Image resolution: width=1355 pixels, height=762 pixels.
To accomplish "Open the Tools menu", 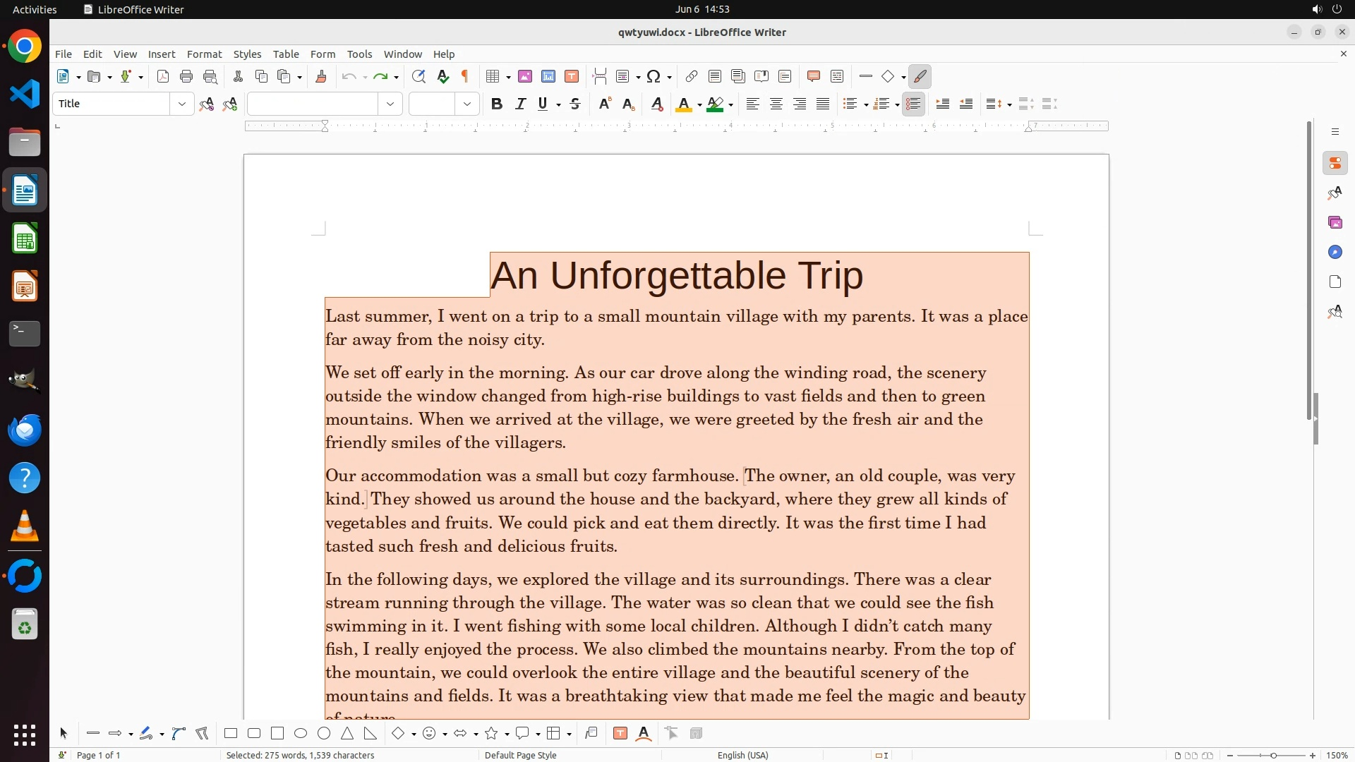I will point(359,54).
